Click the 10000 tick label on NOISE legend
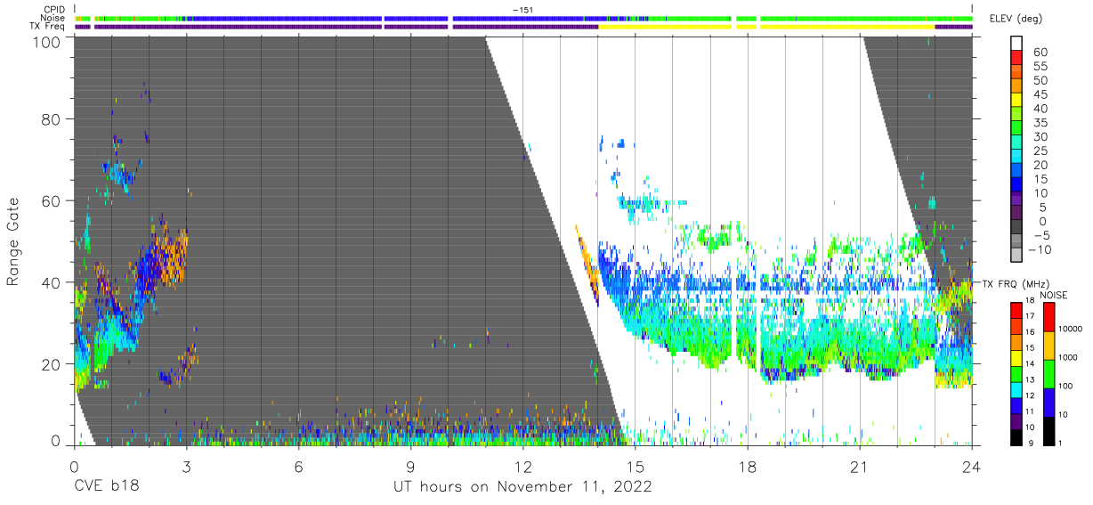 [1071, 330]
